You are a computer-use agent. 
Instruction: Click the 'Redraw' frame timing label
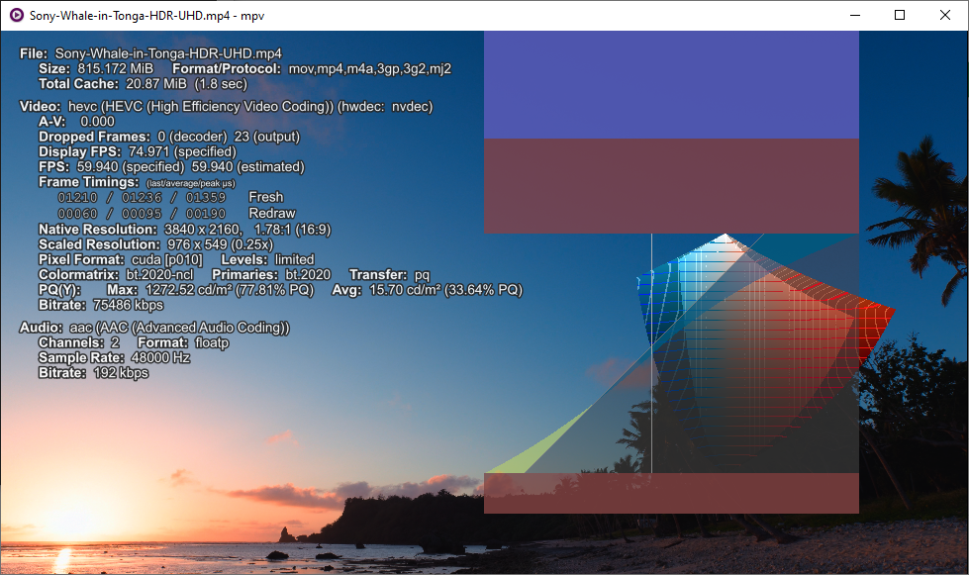pyautogui.click(x=272, y=213)
